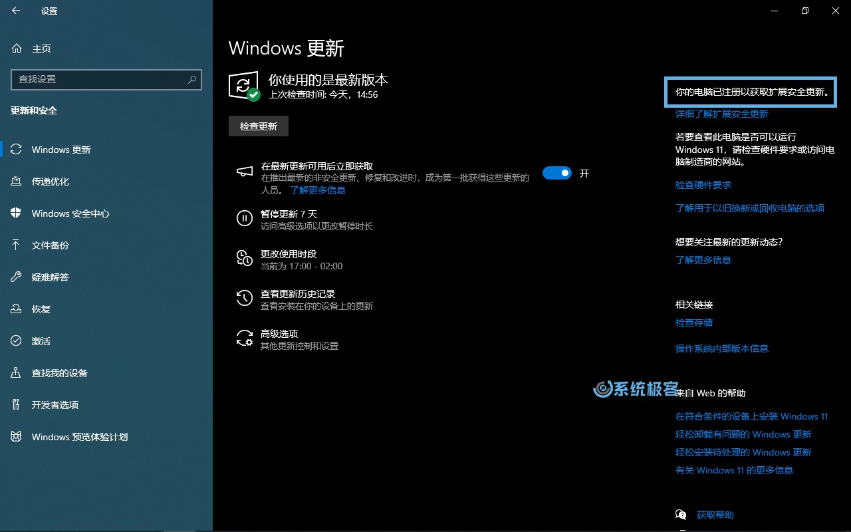Click the 当前为 17:00 - 02:00 text
Image resolution: width=851 pixels, height=532 pixels.
pos(302,266)
